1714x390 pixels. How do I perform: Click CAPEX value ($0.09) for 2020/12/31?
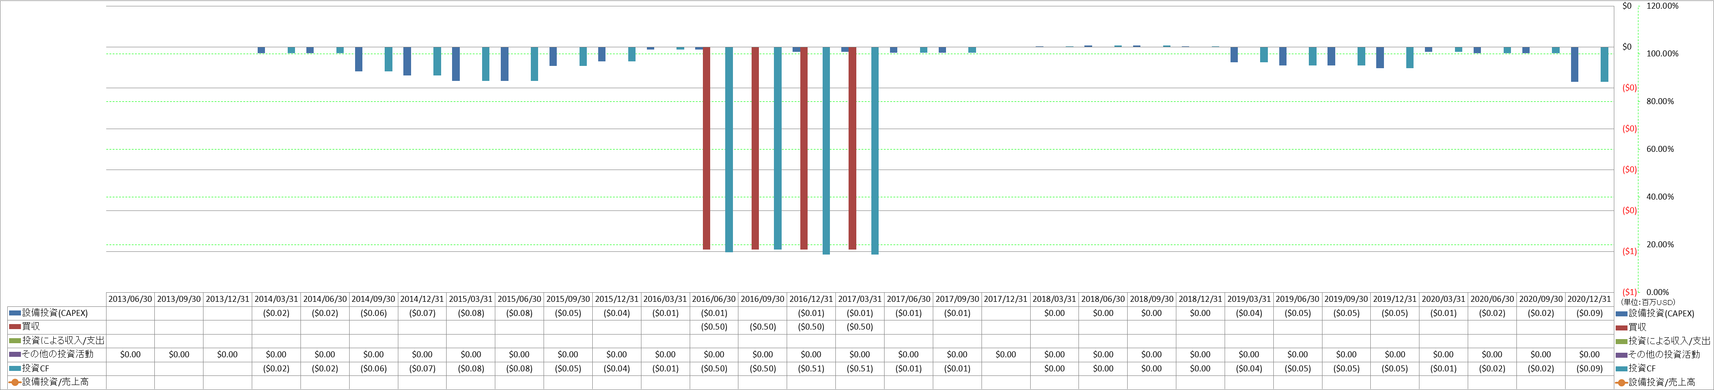coord(1589,313)
